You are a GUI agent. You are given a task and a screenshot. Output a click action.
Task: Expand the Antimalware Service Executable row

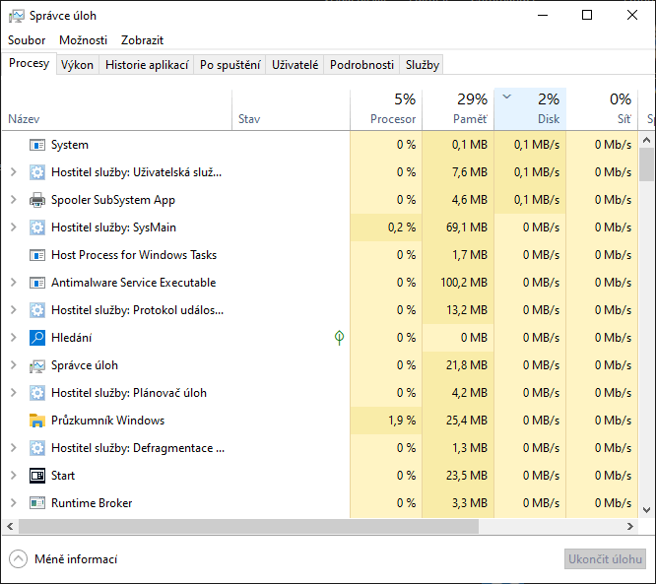(13, 283)
